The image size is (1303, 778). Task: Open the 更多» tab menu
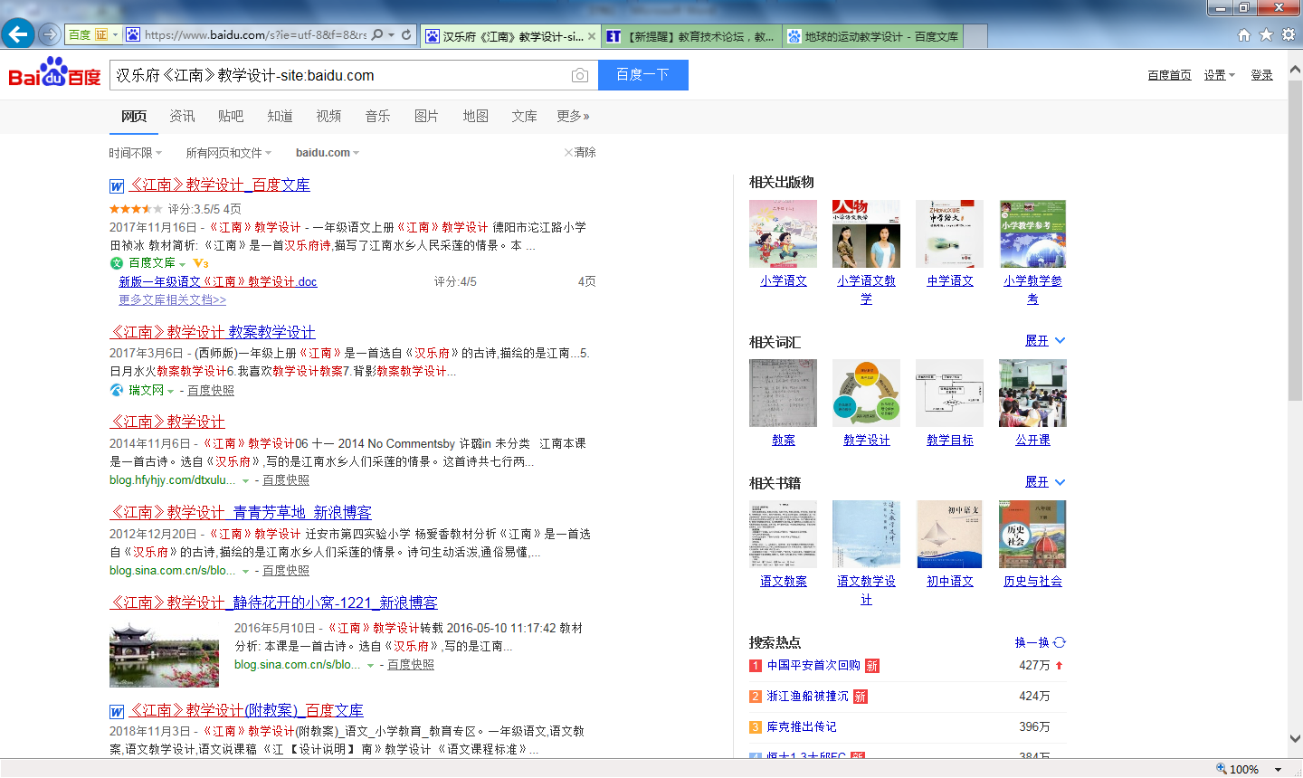pyautogui.click(x=574, y=116)
